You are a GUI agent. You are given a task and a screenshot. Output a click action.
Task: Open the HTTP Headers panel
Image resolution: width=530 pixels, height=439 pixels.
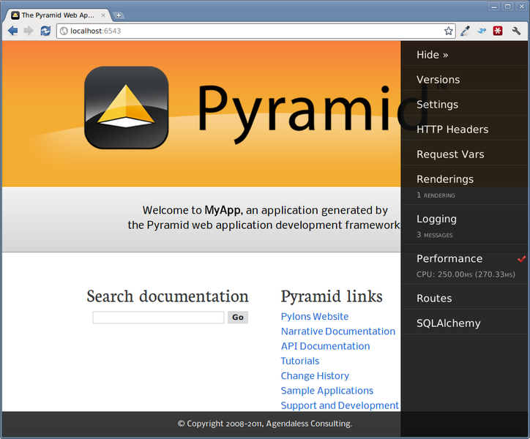452,129
